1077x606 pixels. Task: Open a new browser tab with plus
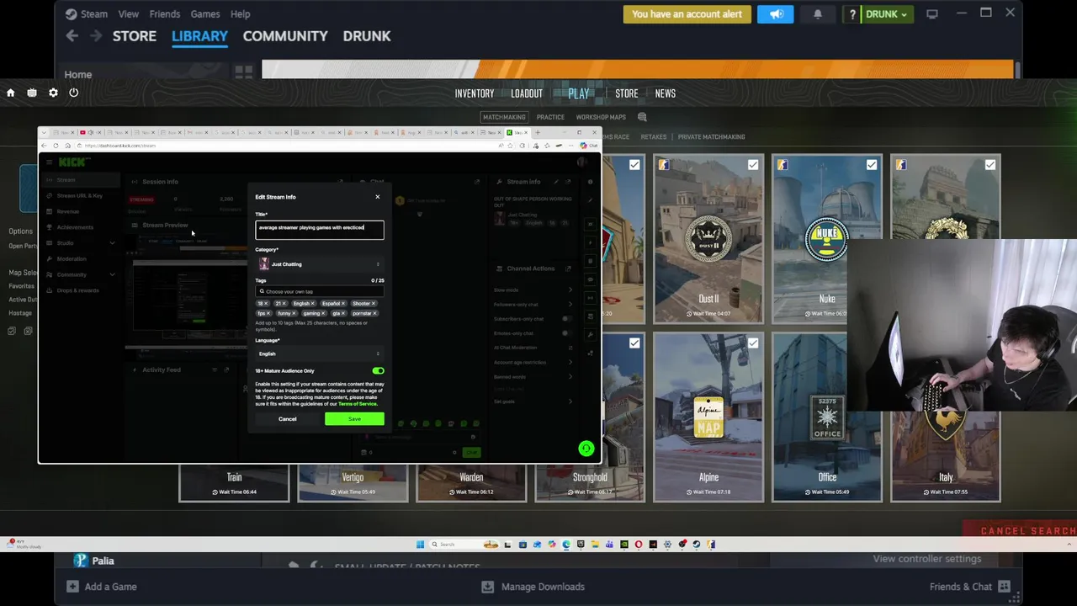coord(538,132)
